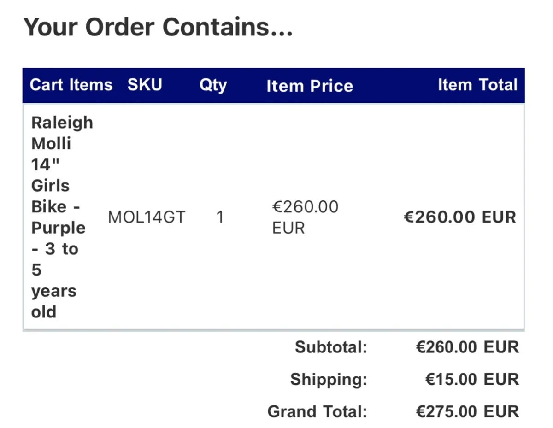
Task: Click the Grand Total label
Action: click(318, 411)
